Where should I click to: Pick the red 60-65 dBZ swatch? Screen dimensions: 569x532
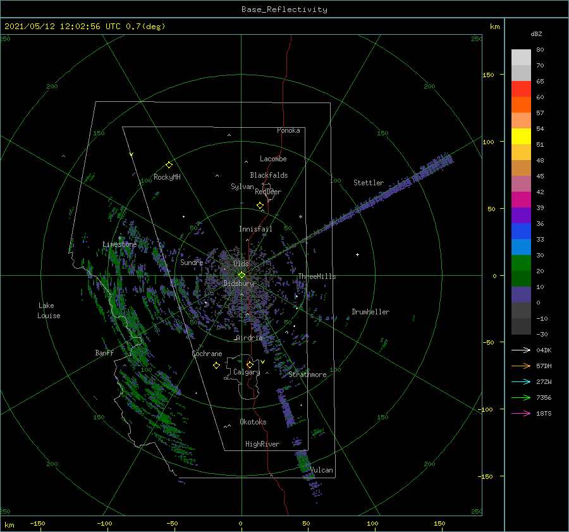521,89
